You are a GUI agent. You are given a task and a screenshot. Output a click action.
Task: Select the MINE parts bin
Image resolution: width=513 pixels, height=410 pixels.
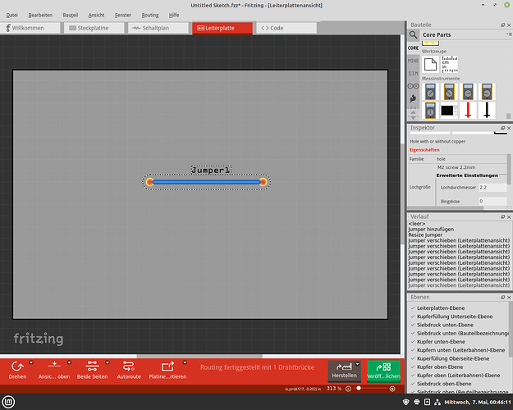click(413, 61)
